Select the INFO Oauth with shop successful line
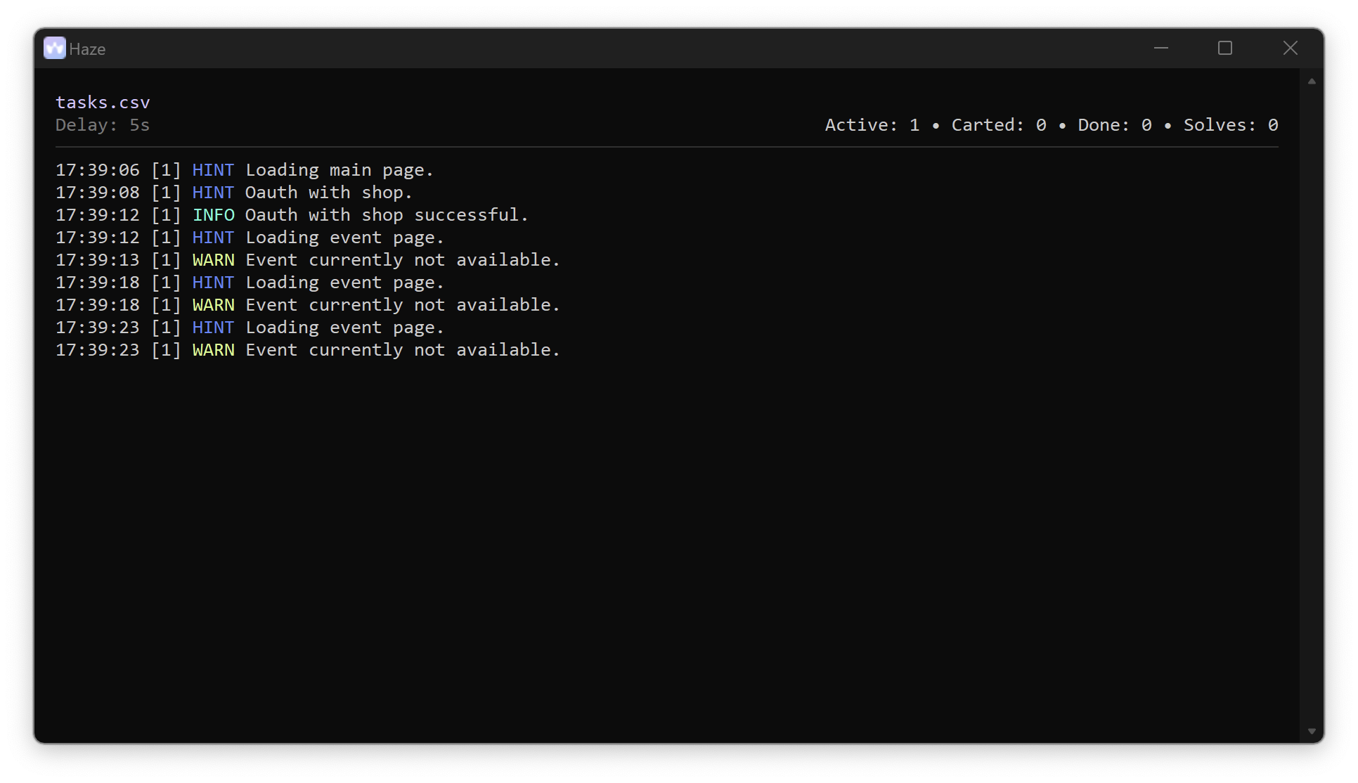The image size is (1358, 783). click(292, 215)
